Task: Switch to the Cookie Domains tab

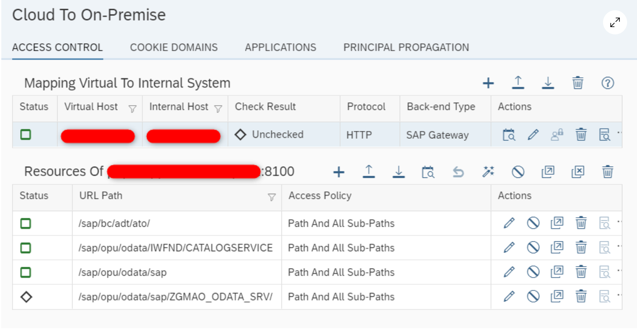Action: 174,47
